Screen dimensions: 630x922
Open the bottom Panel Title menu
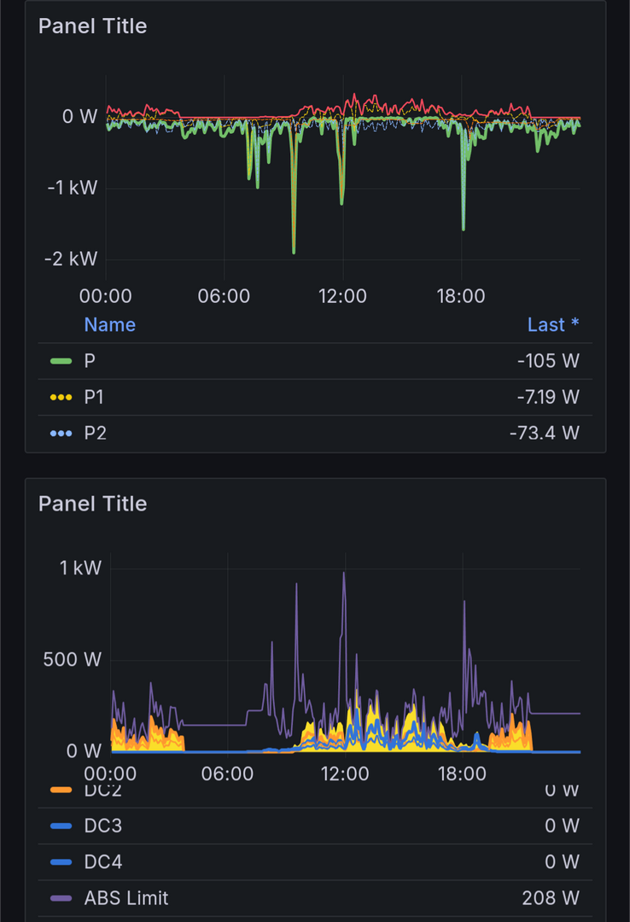coord(92,504)
